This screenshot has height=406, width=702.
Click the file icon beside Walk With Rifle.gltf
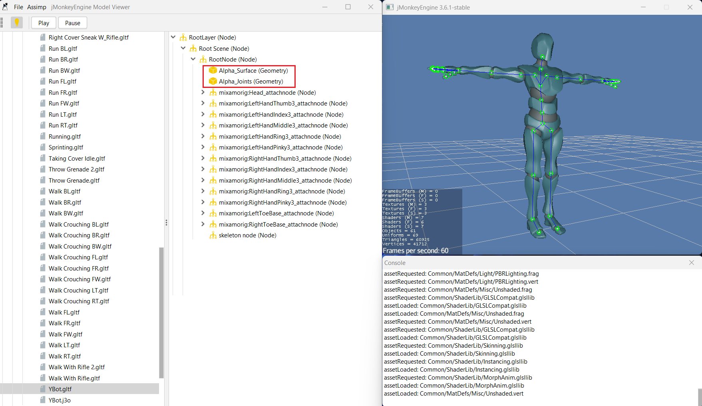43,378
